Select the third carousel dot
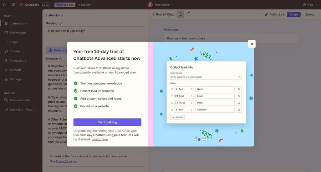 pos(203,140)
